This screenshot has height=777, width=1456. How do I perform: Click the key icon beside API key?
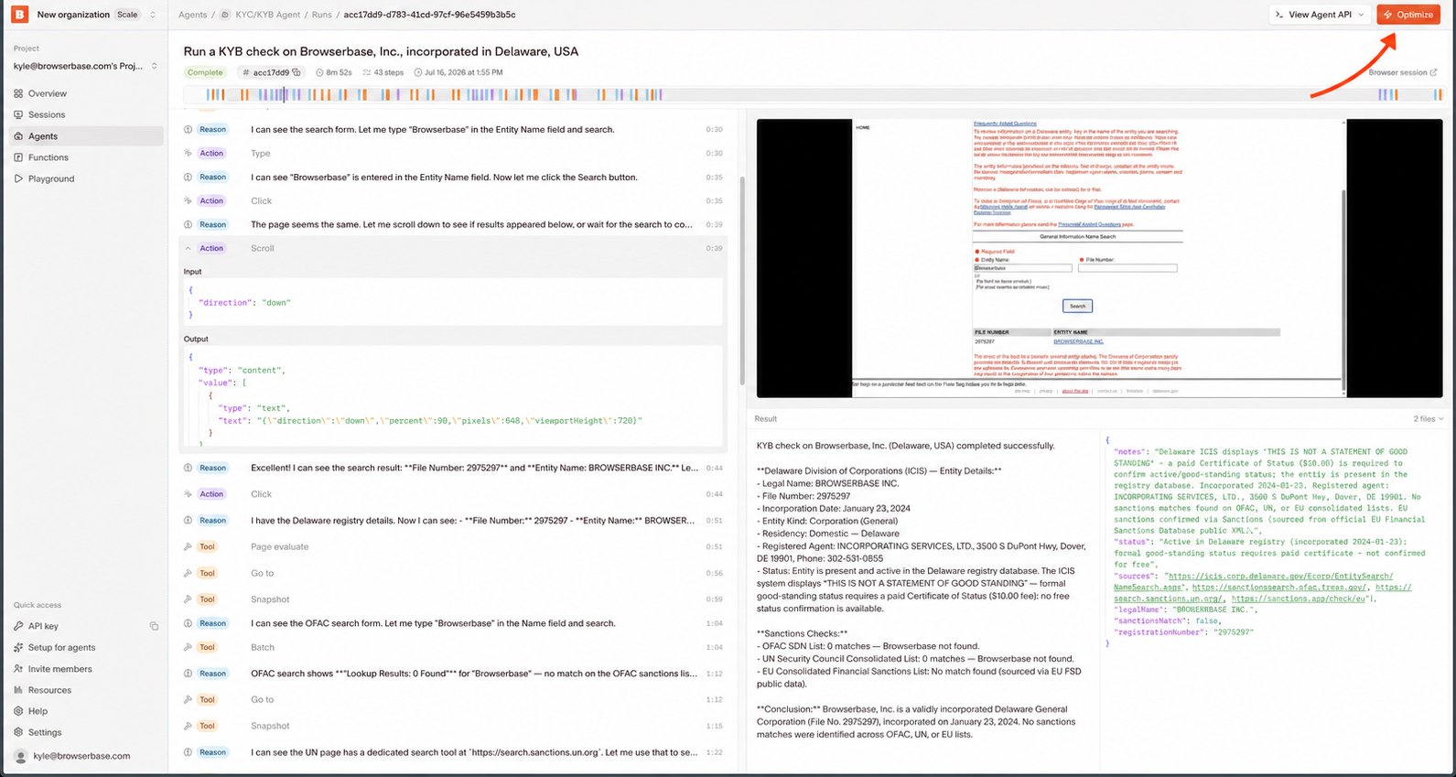[18, 626]
